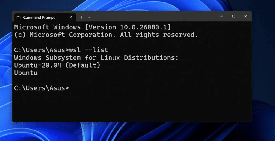Click the empty title bar area
Screen dimensions: 275x141
(153, 17)
